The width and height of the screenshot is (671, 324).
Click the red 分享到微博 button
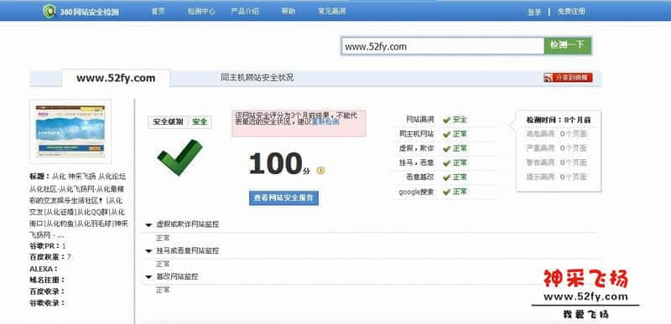(568, 78)
